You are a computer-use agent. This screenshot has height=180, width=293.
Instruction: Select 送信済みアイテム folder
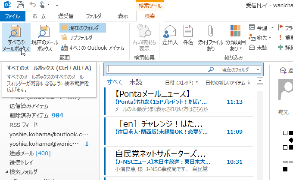click(x=29, y=106)
